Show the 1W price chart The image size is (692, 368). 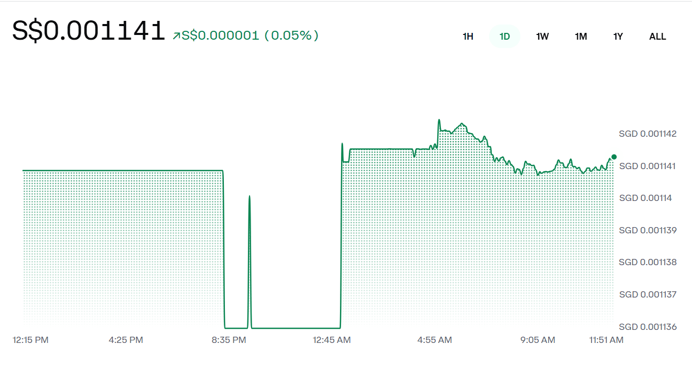542,37
